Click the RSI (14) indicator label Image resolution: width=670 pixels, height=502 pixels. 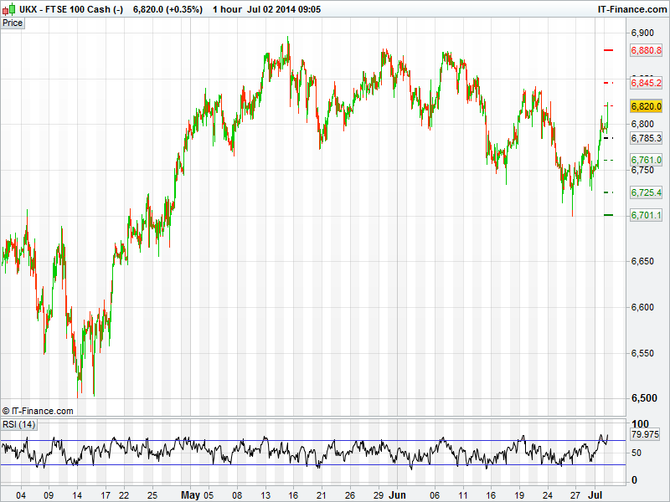18,424
